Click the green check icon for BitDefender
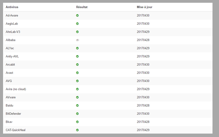Viewport: 219px width, 137px height. click(77, 114)
